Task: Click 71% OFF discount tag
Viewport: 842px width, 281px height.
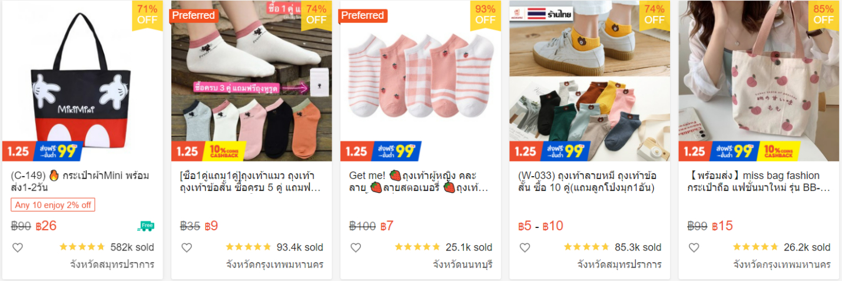Action: coord(147,14)
